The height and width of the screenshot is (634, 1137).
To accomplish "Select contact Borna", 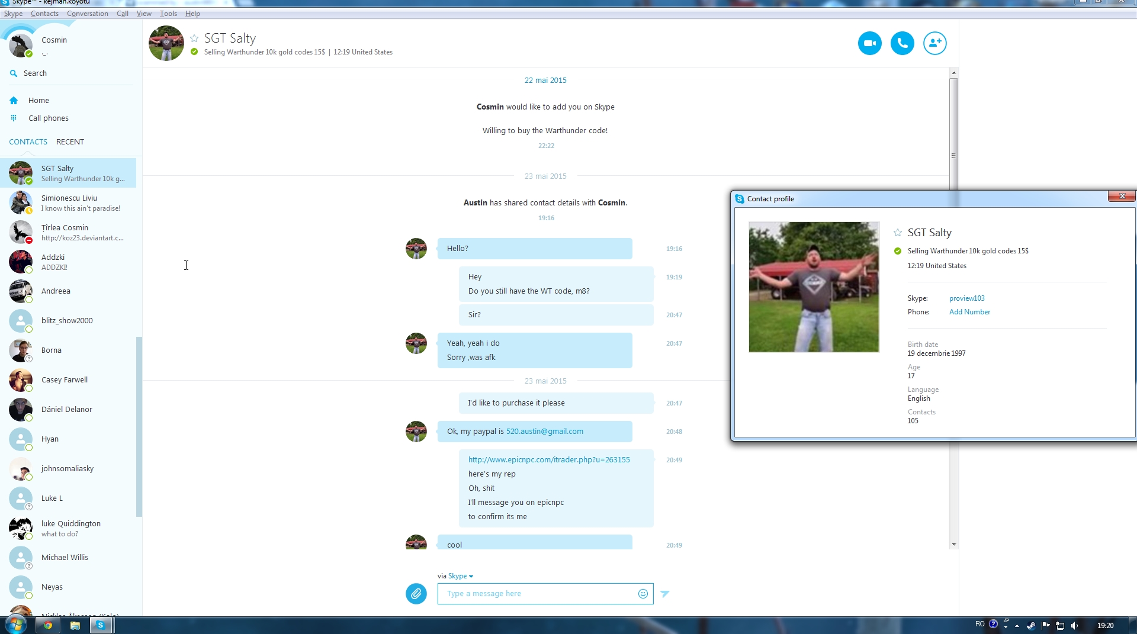I will (68, 350).
